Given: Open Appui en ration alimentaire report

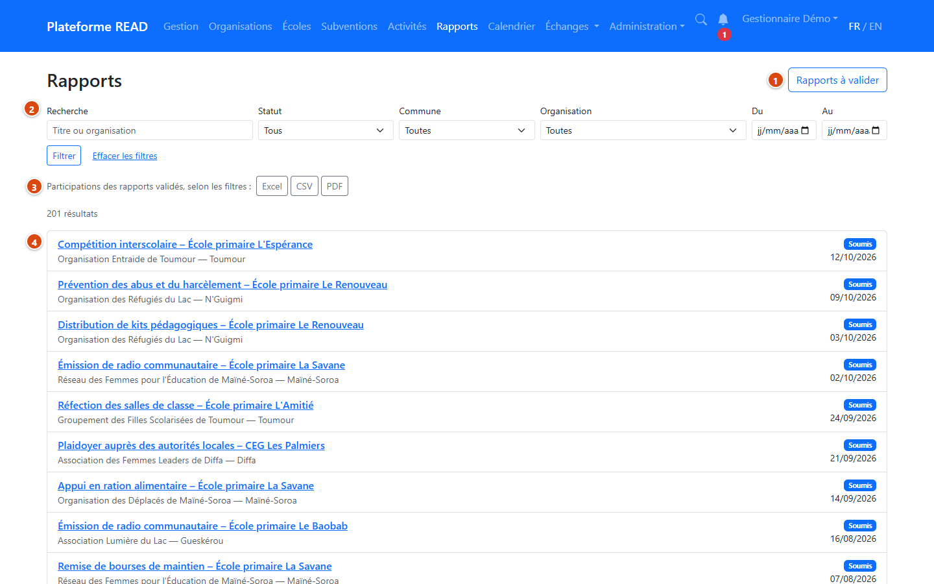Looking at the screenshot, I should [x=186, y=485].
